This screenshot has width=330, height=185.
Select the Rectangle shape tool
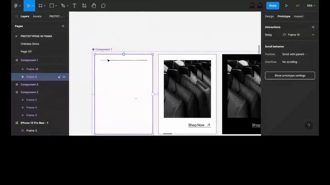click(x=52, y=6)
